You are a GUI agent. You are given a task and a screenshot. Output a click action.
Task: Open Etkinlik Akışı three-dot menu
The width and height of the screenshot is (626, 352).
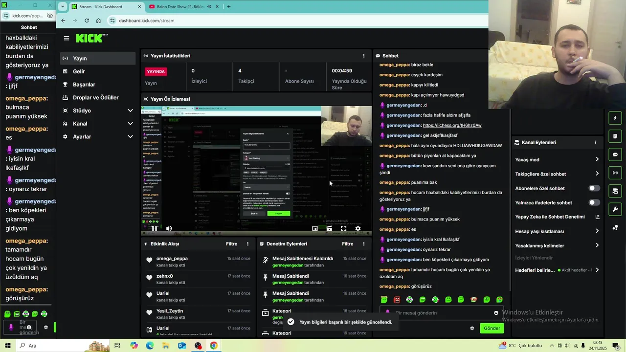247,244
